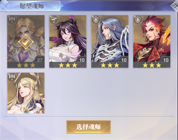Click the three-star rating under fox-eared girl
The height and width of the screenshot is (140, 178).
pyautogui.click(x=68, y=65)
